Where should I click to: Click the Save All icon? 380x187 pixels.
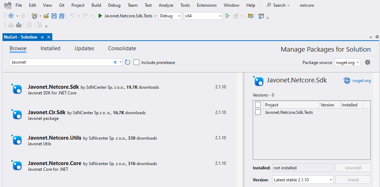click(62, 16)
